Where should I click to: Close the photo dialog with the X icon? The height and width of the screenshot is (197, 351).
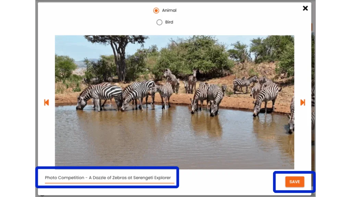pyautogui.click(x=305, y=8)
